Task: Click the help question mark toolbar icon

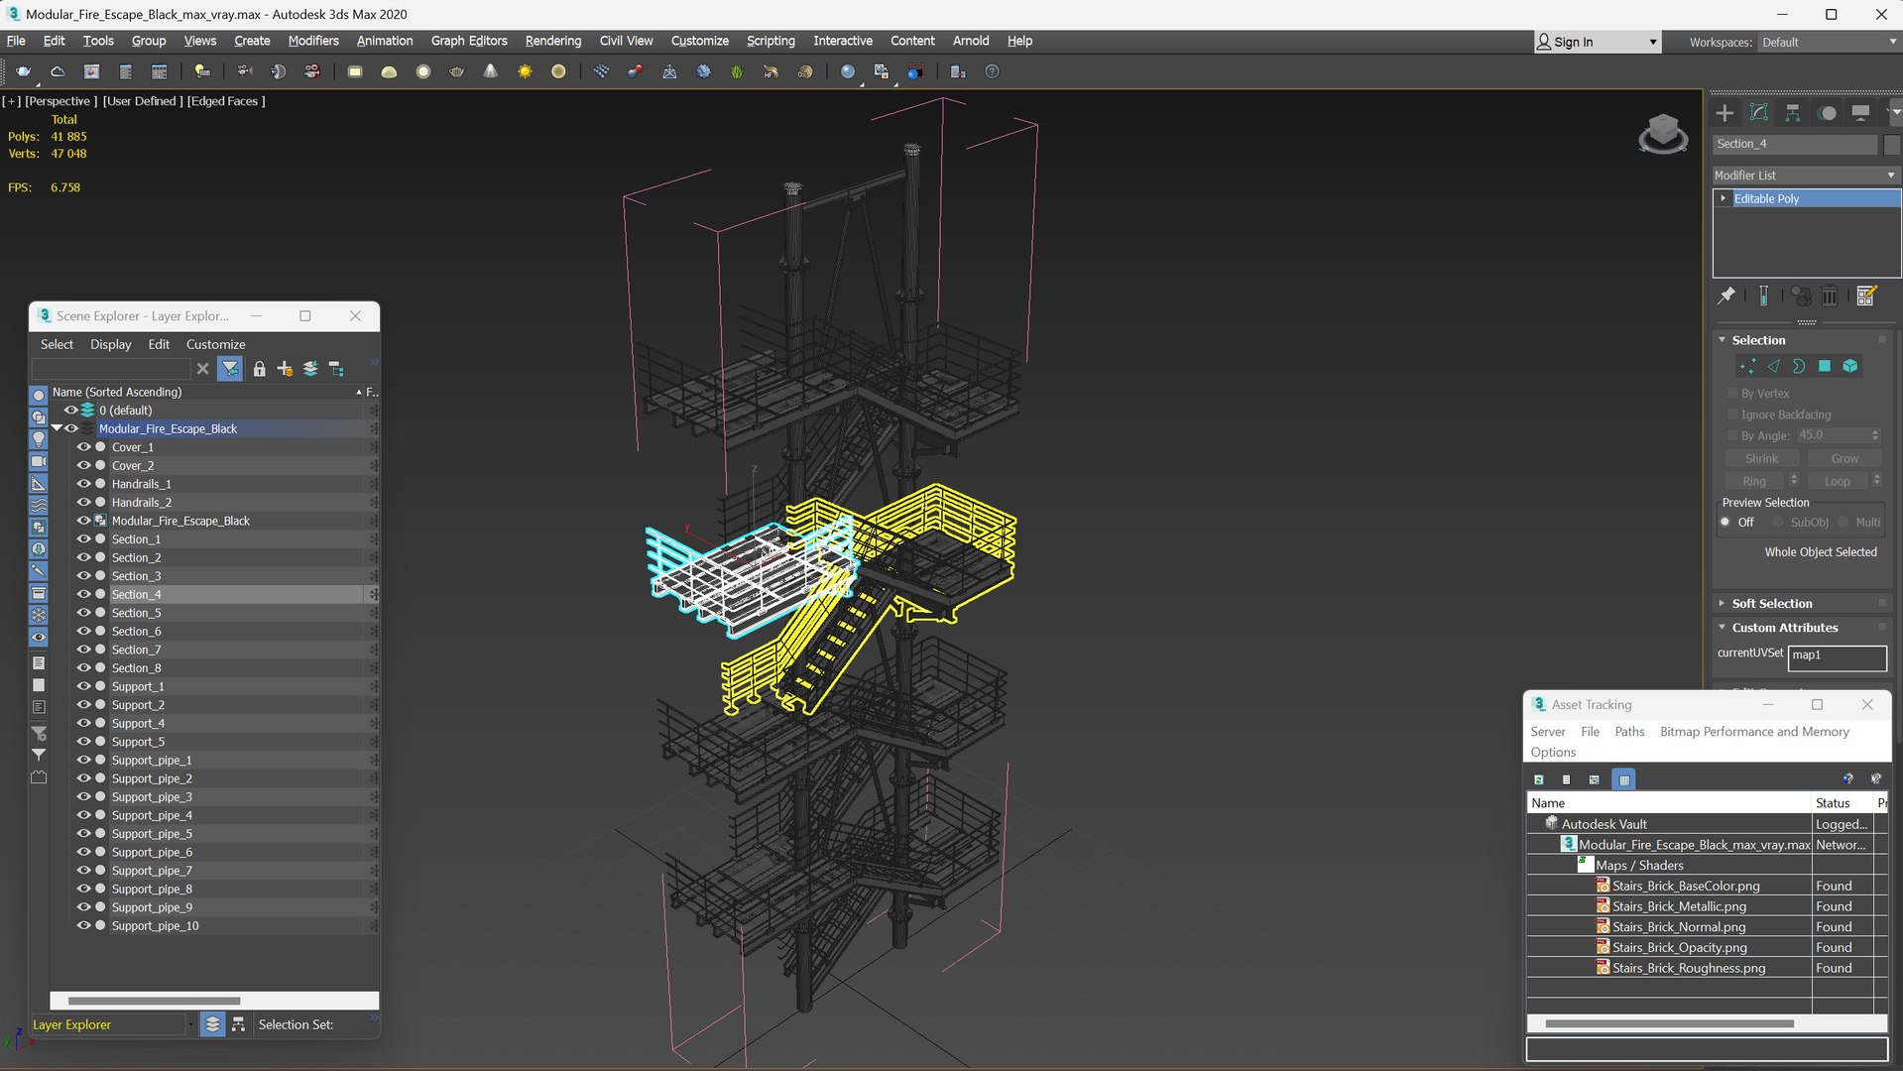Action: click(992, 71)
